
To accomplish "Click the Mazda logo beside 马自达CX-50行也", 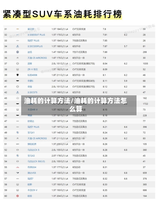I will point(18,161).
